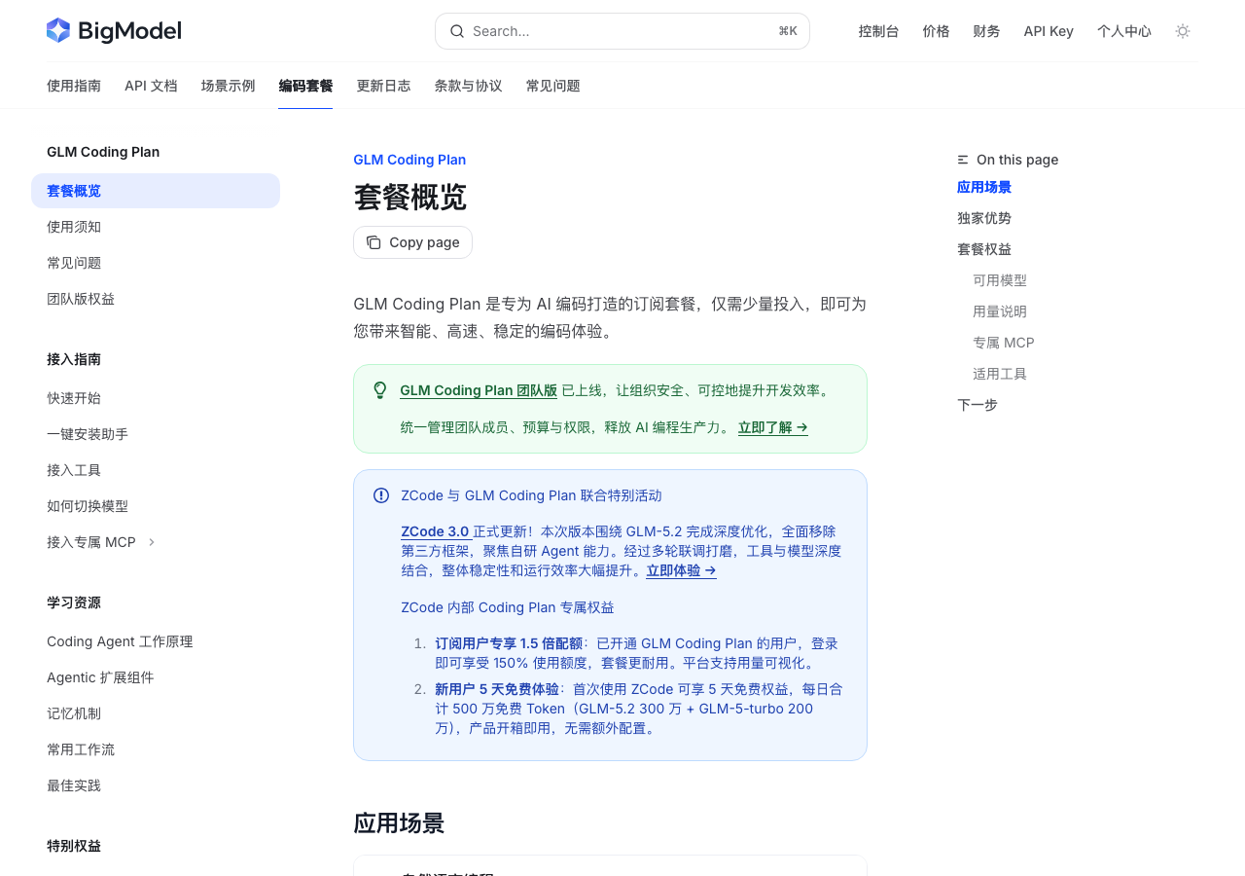
Task: Select the 编码套餐 tab
Action: (305, 86)
